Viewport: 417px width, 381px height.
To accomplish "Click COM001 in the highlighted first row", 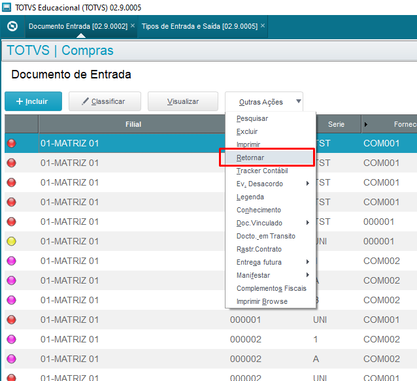I will pos(381,143).
